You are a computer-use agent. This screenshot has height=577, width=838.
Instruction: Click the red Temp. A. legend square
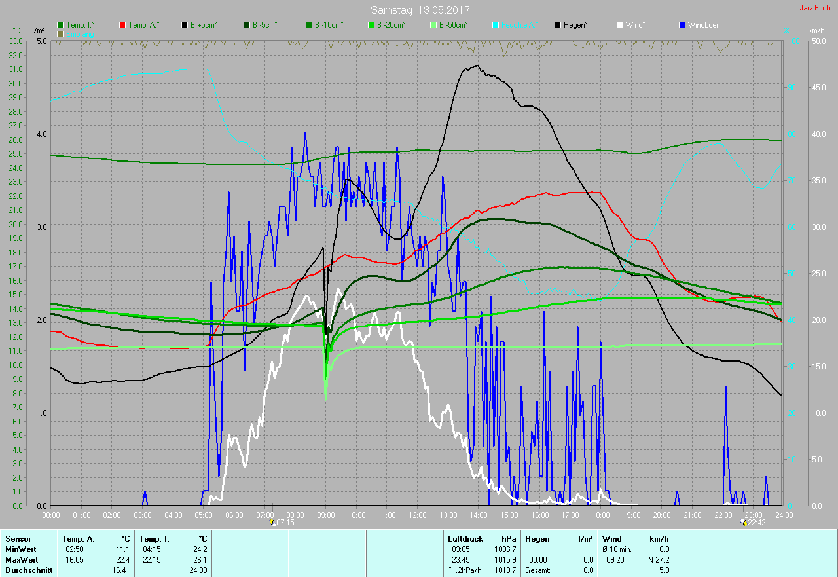(122, 25)
